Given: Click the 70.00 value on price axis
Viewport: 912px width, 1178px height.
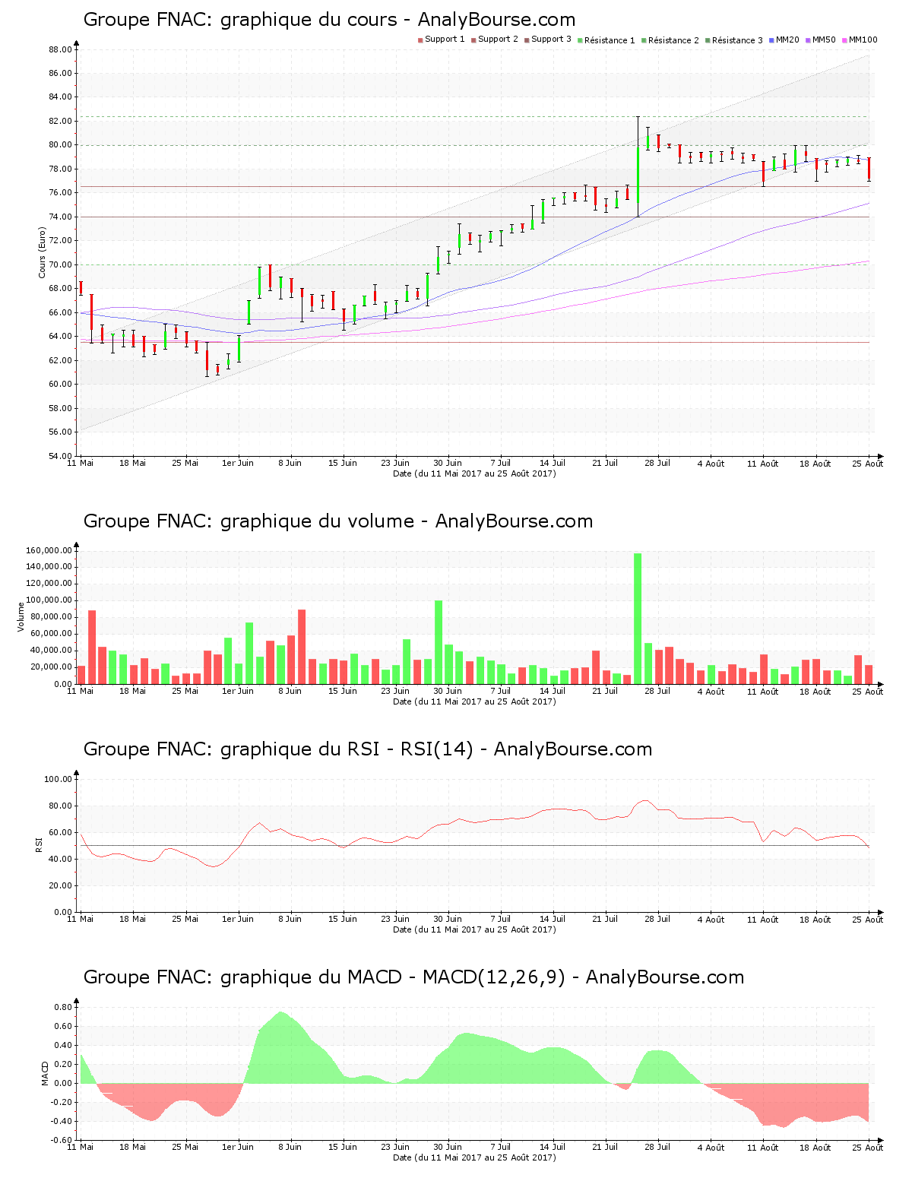Looking at the screenshot, I should point(60,264).
